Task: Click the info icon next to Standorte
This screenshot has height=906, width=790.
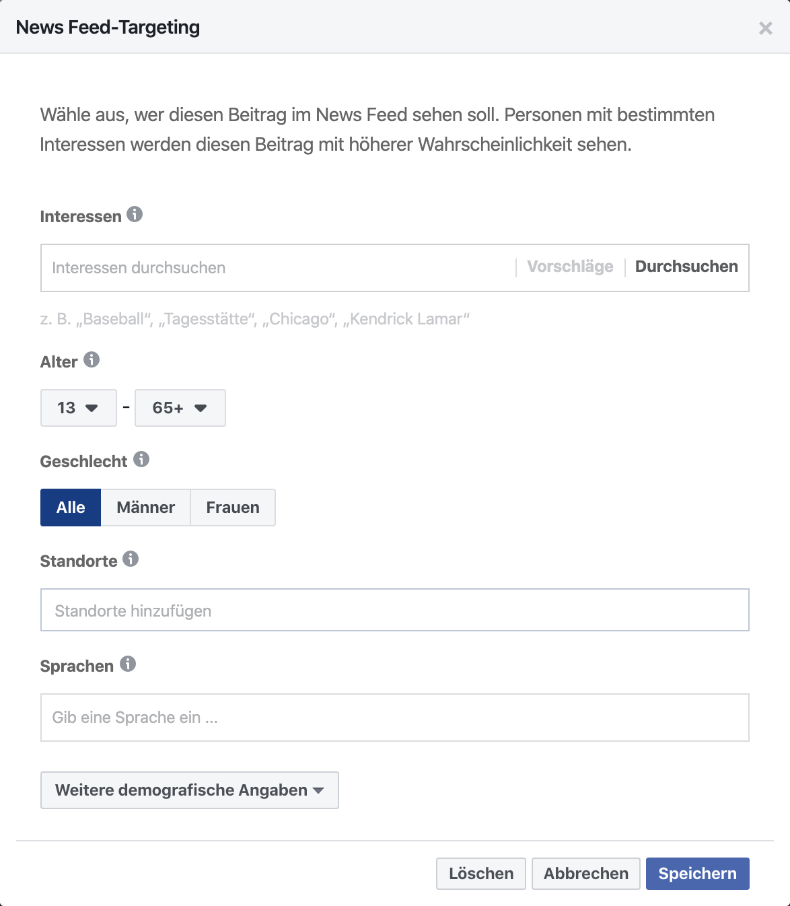Action: pyautogui.click(x=131, y=559)
